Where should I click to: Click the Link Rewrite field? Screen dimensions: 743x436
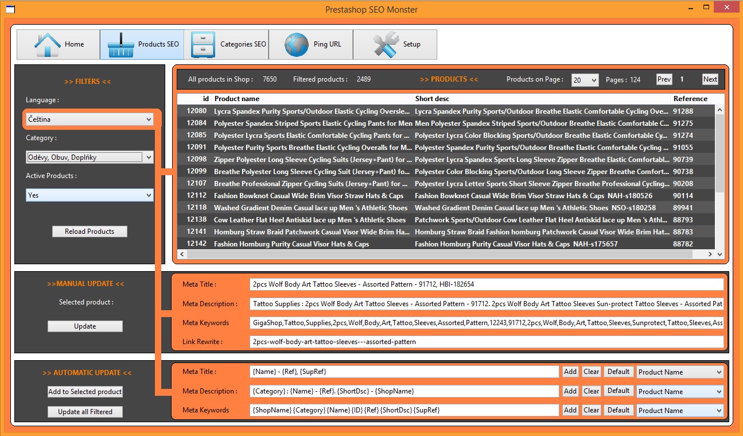[487, 342]
